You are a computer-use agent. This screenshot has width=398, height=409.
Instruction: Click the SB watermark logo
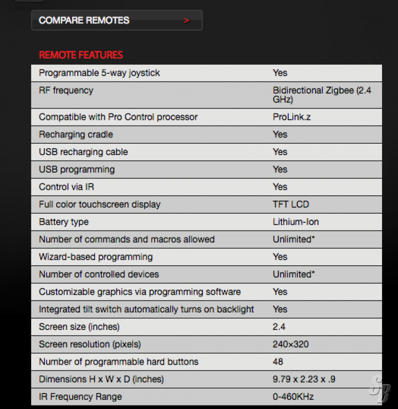[x=379, y=391]
